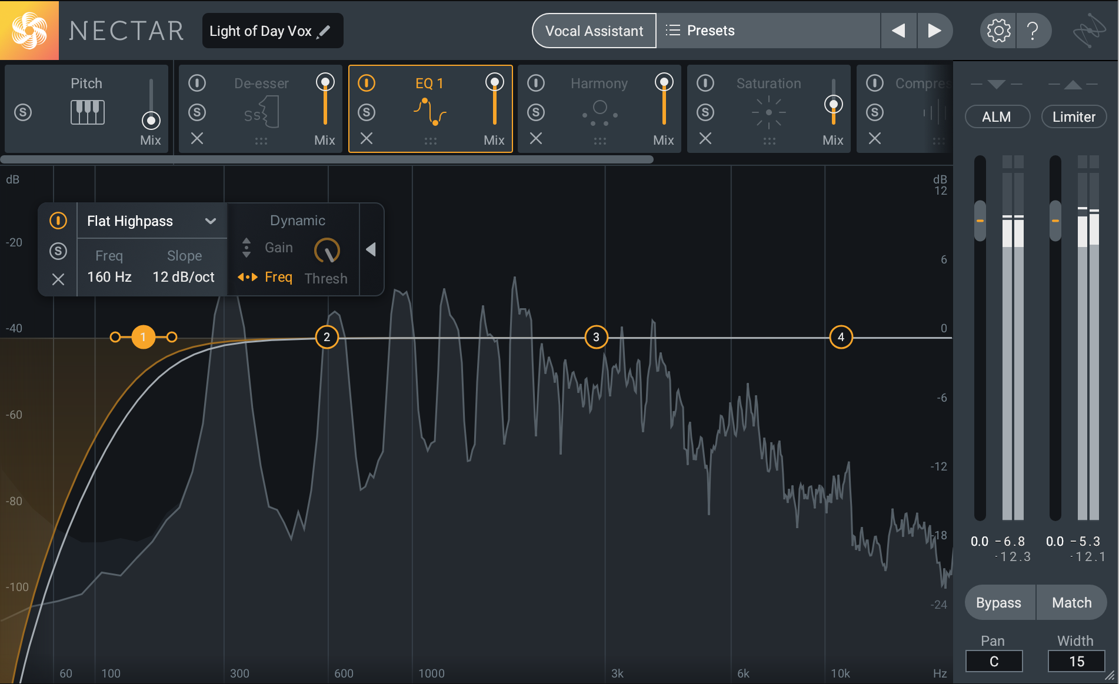Select the De-esser module face icon
The width and height of the screenshot is (1119, 684).
click(x=261, y=112)
